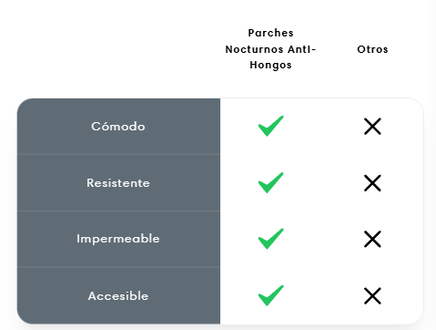Click the green checkmark in the Impermeable row
Screen dimensions: 436x330
point(270,239)
